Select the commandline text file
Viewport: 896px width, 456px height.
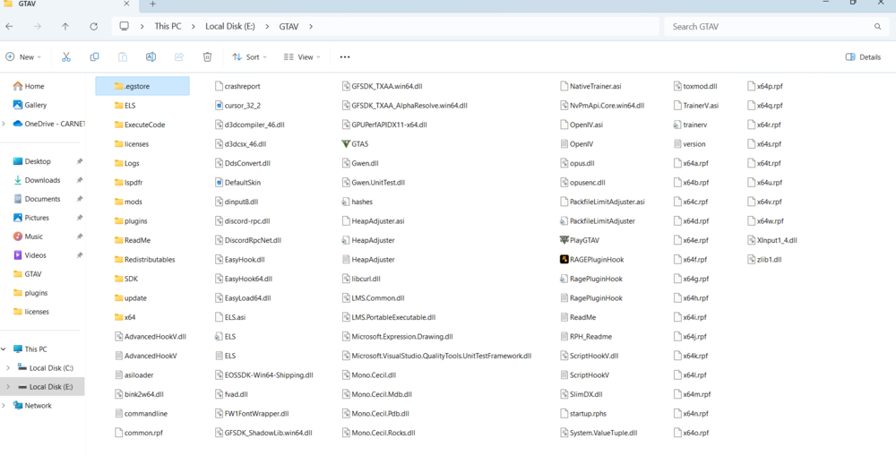coord(141,413)
